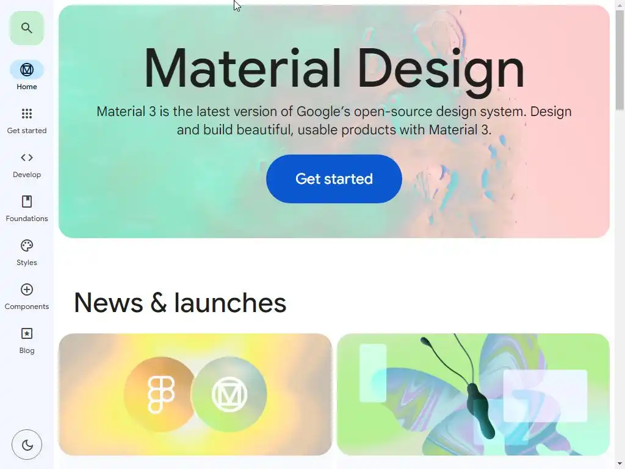Viewport: 625px width, 469px height.
Task: Open the Foundations book icon
Action: [27, 202]
